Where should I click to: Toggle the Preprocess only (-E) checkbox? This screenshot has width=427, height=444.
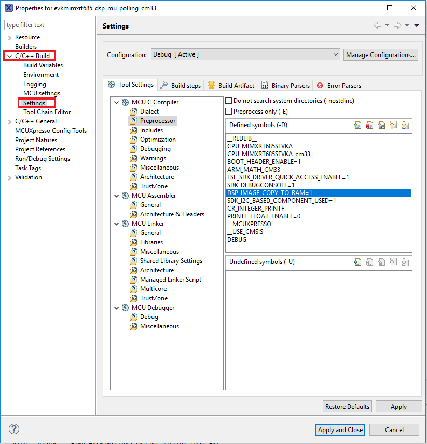click(229, 112)
